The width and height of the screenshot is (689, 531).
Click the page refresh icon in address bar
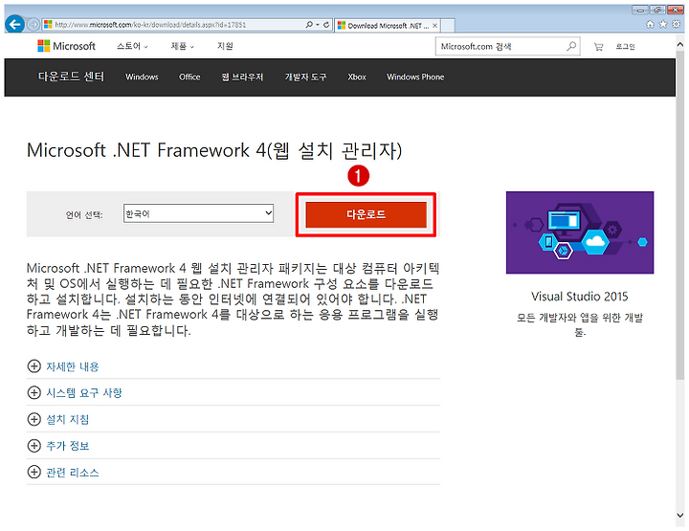[x=326, y=25]
